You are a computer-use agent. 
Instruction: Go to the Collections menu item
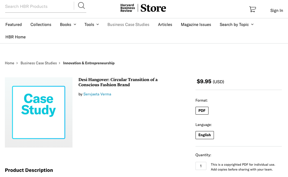[41, 25]
